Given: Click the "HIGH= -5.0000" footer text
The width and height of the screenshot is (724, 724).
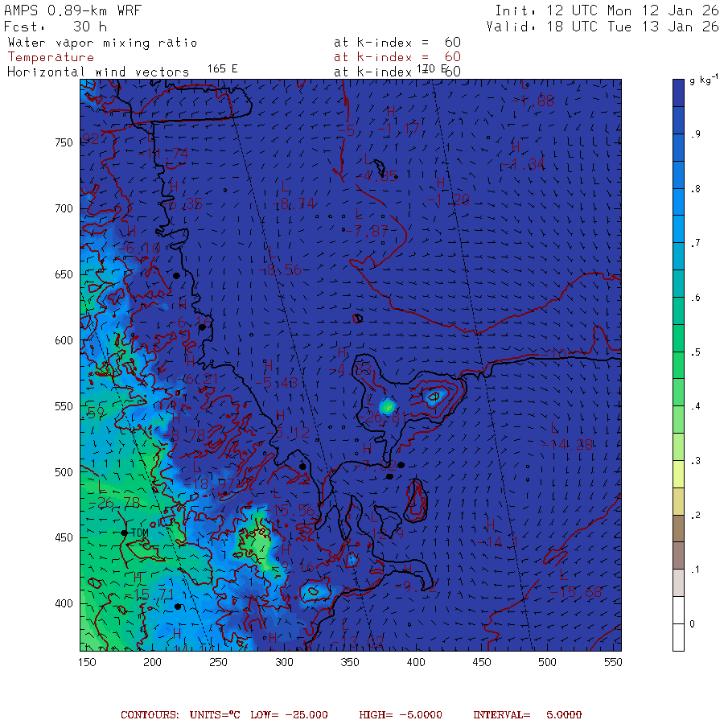Looking at the screenshot, I should pos(401,715).
